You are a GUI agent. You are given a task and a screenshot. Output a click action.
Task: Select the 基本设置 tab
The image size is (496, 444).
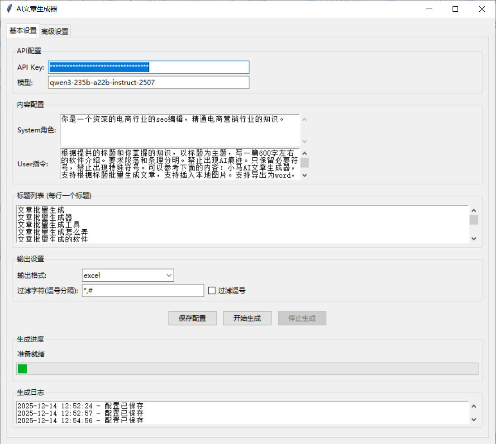(23, 30)
